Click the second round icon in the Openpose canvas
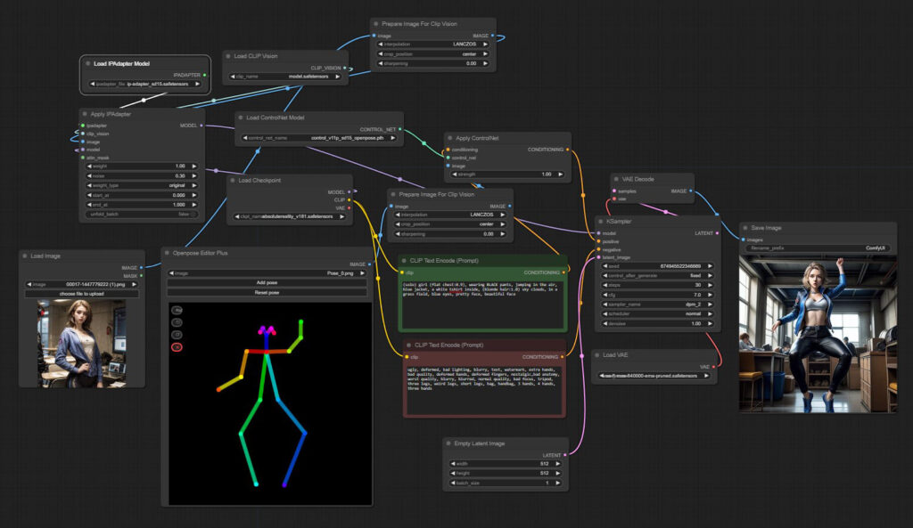 pyautogui.click(x=177, y=322)
